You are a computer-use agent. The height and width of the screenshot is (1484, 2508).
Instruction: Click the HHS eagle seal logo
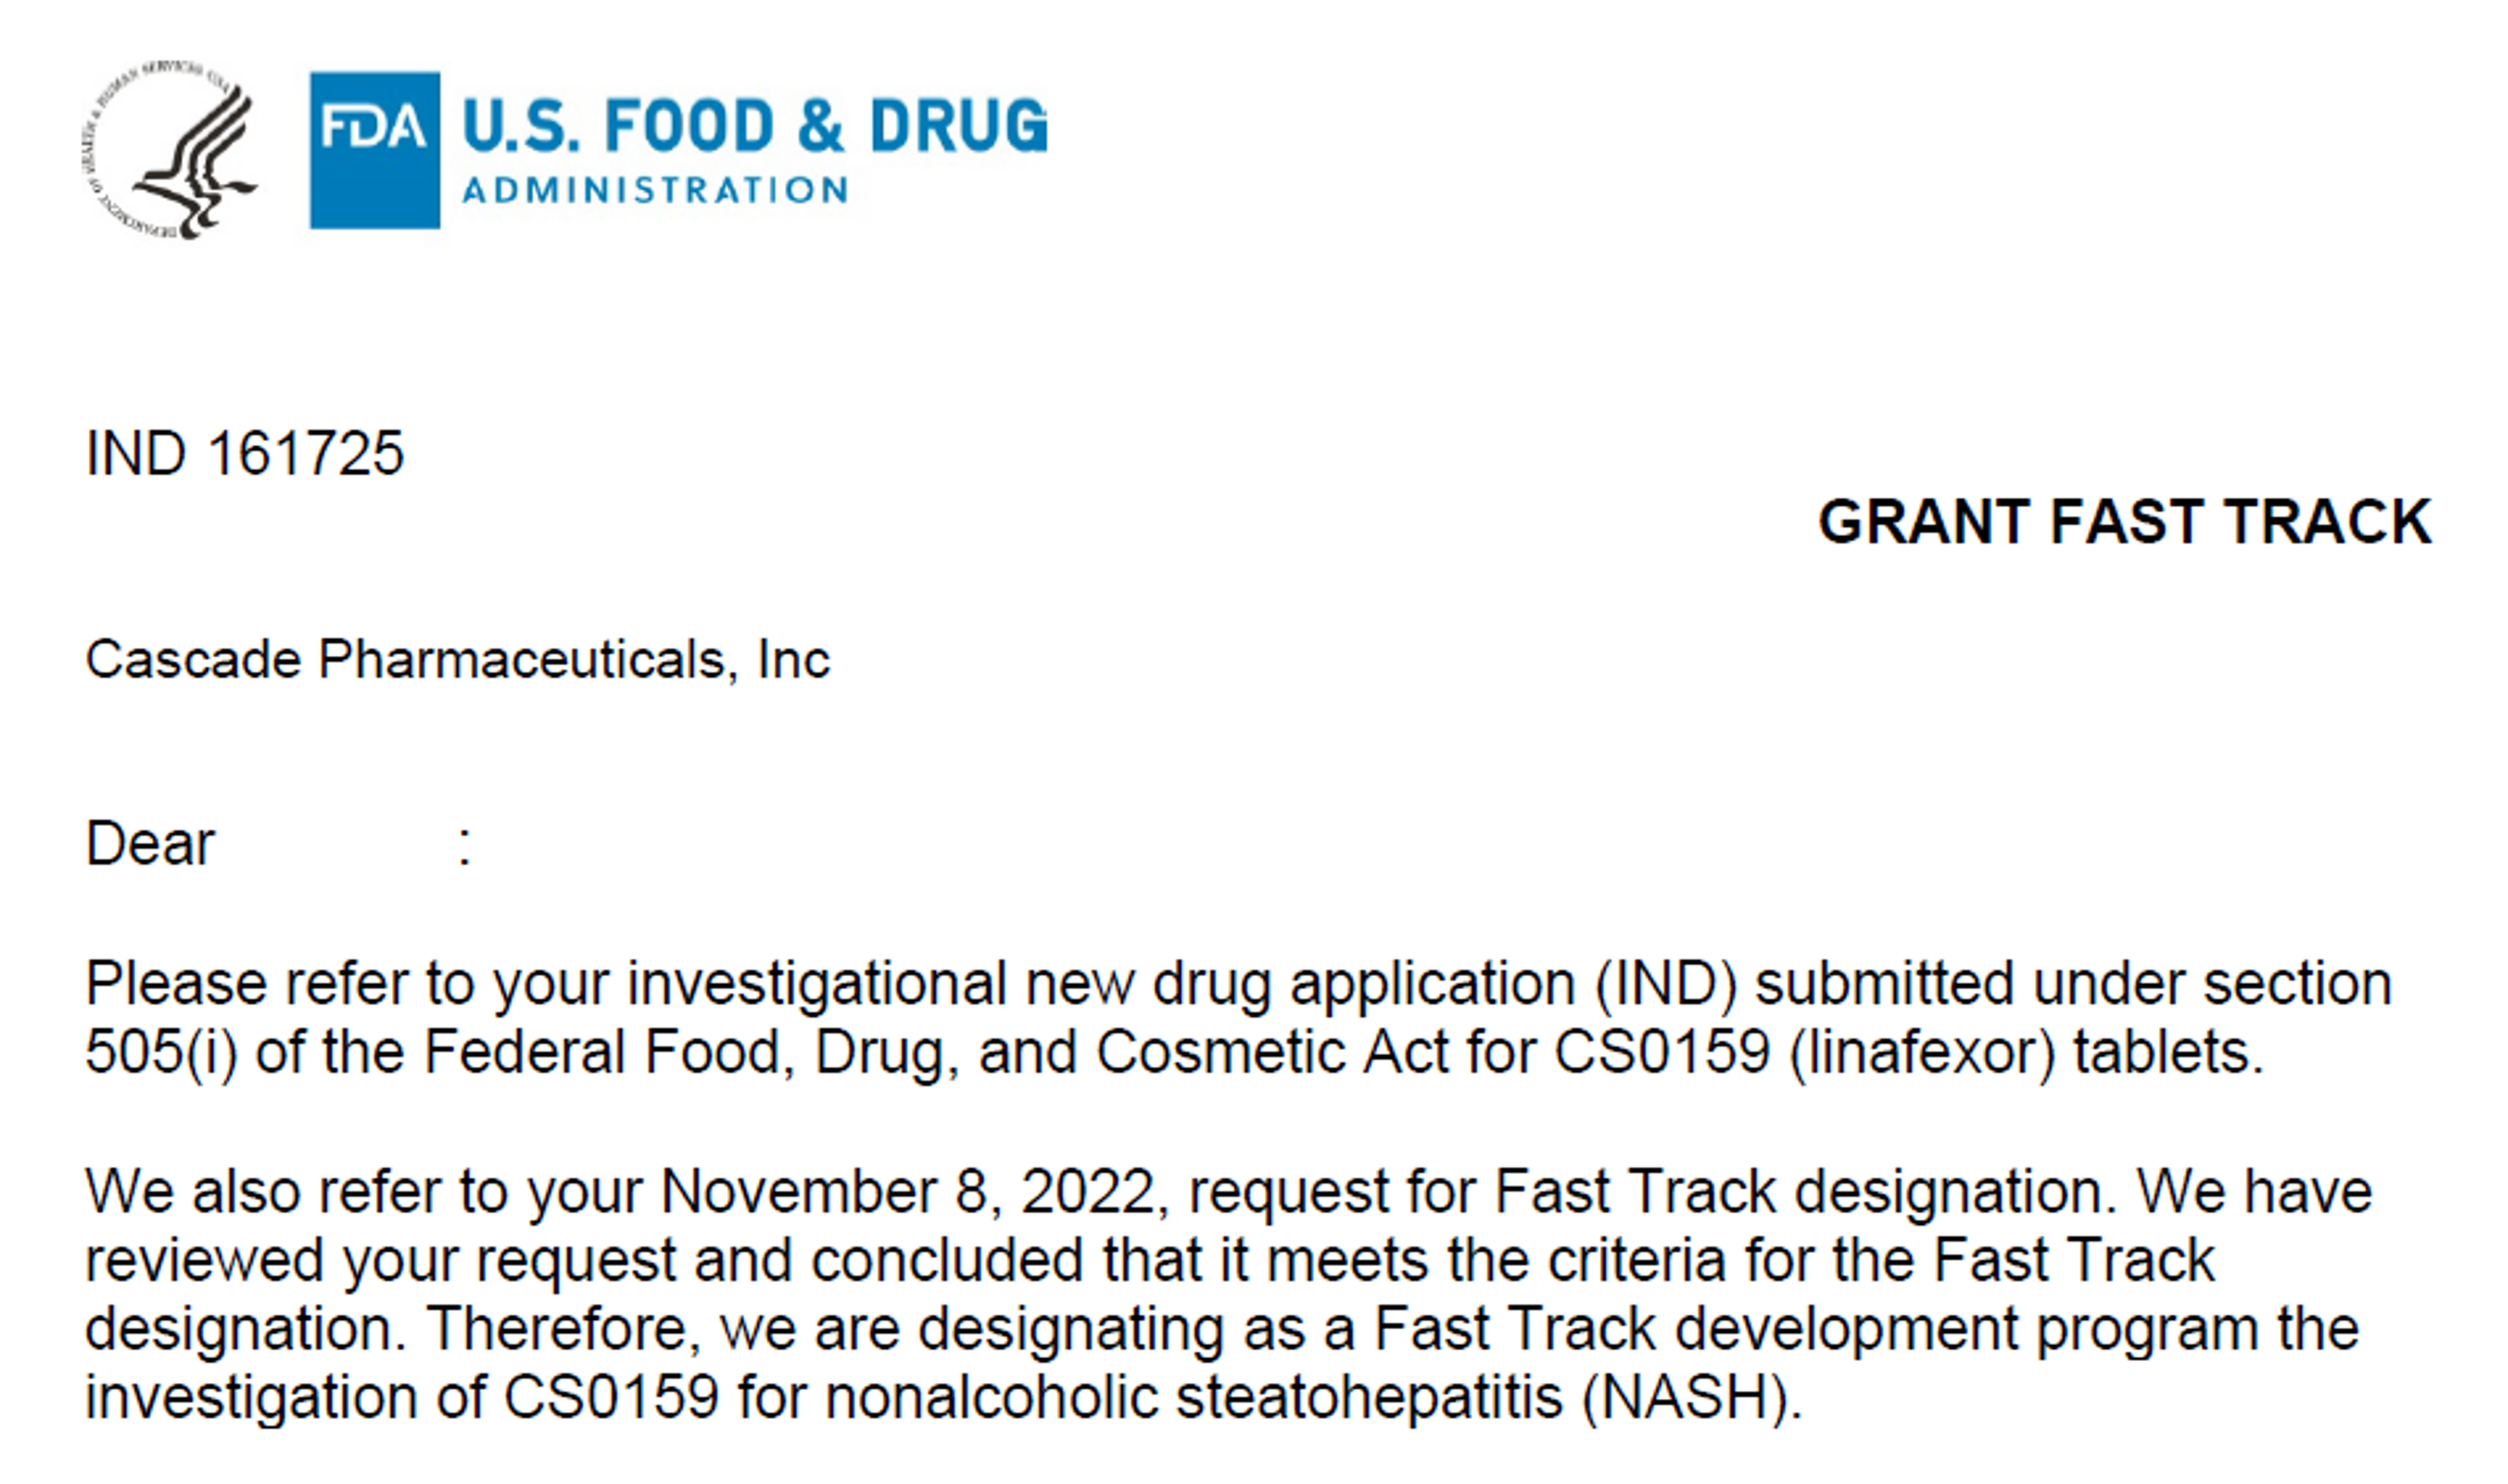[169, 149]
